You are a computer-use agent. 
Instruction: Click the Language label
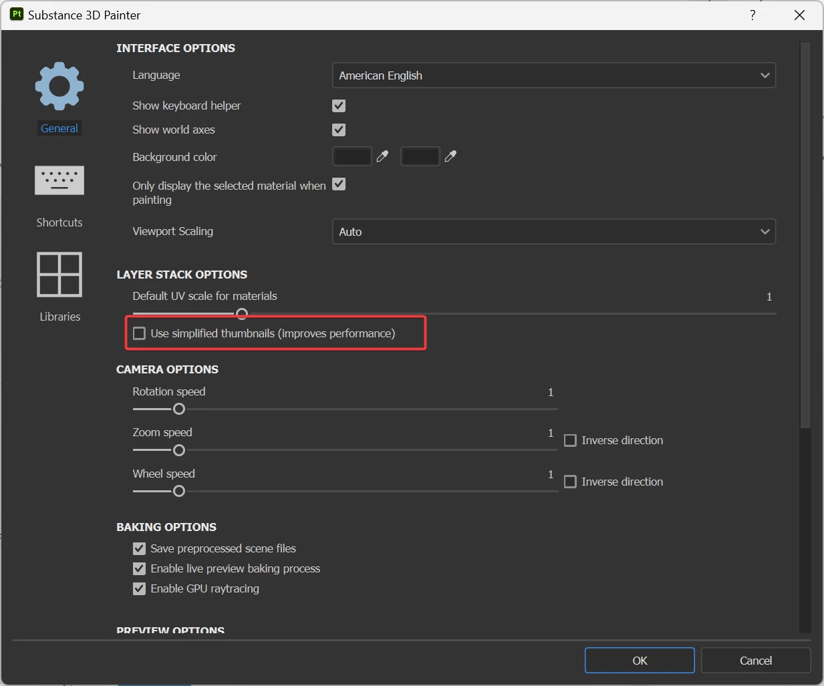tap(156, 75)
